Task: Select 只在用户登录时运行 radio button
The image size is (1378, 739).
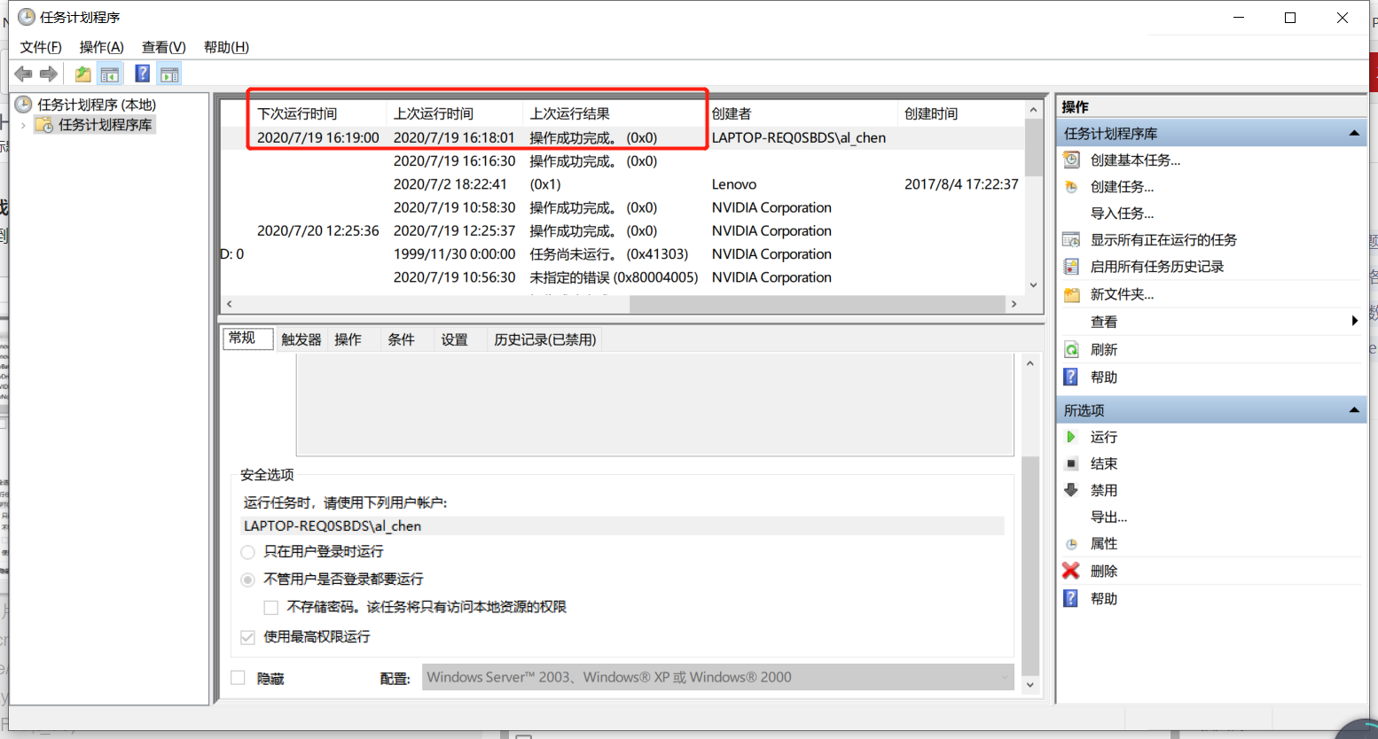Action: pos(247,551)
